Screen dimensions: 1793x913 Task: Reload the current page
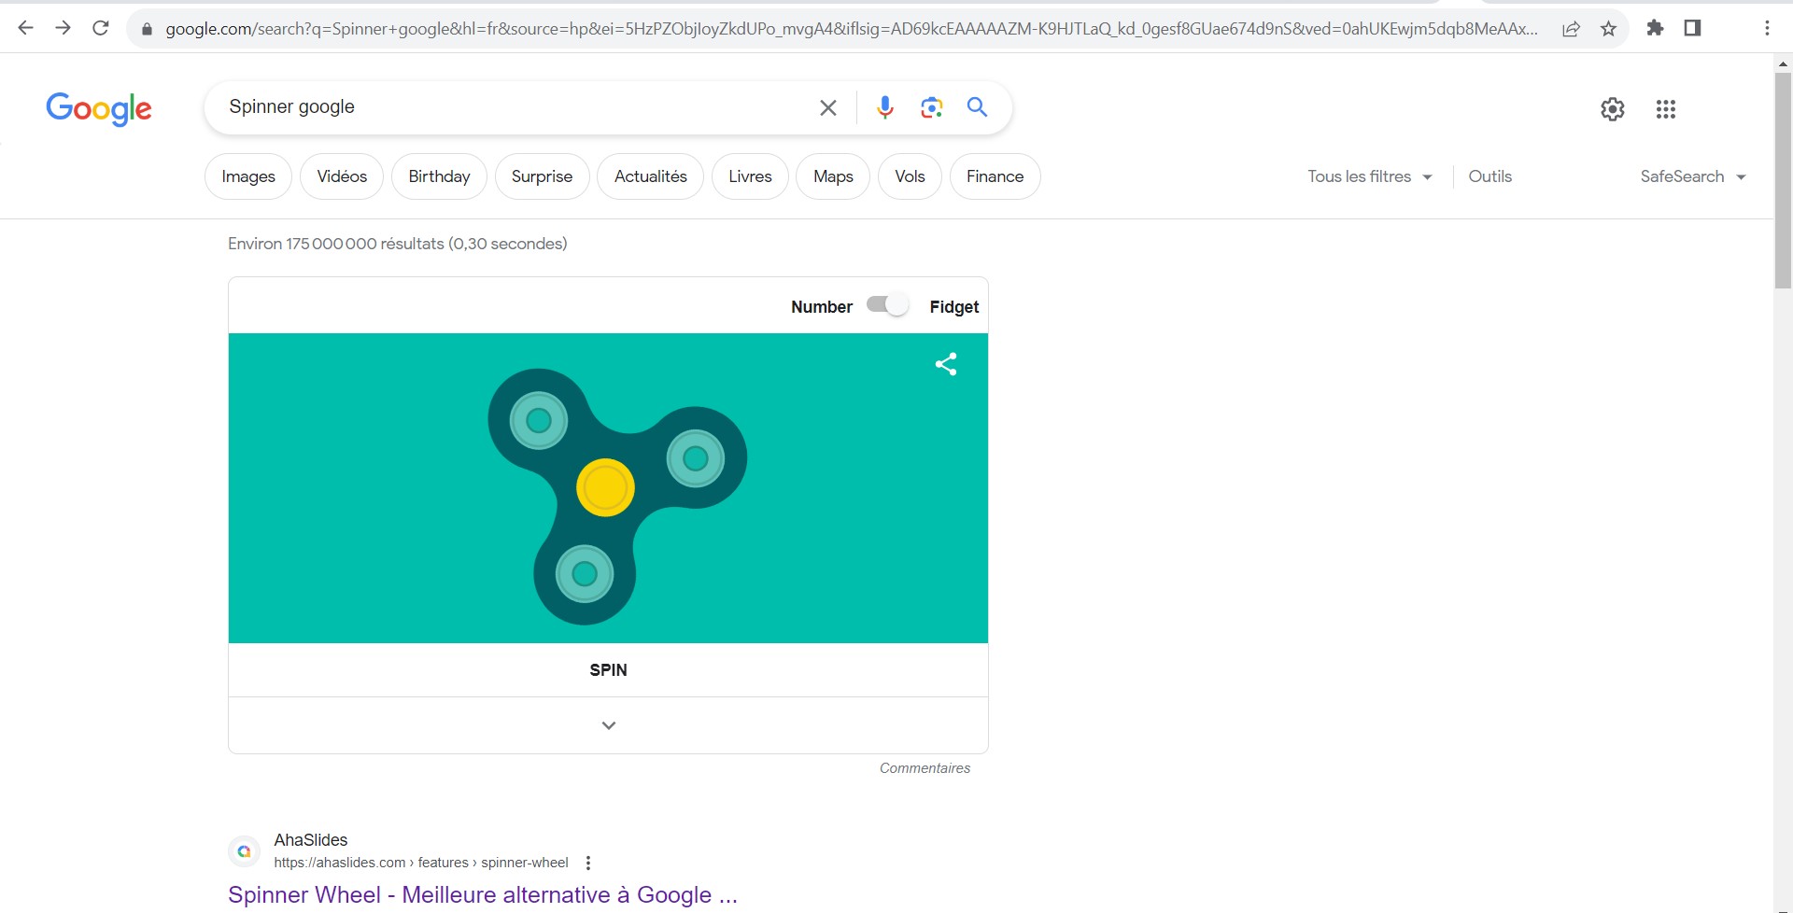click(101, 28)
